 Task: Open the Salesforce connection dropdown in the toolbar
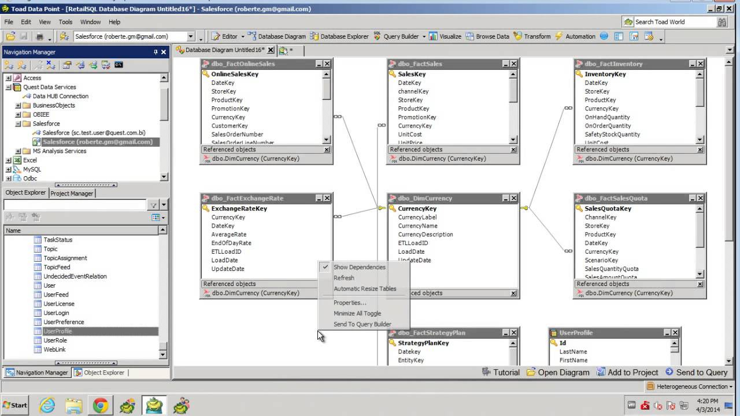190,36
